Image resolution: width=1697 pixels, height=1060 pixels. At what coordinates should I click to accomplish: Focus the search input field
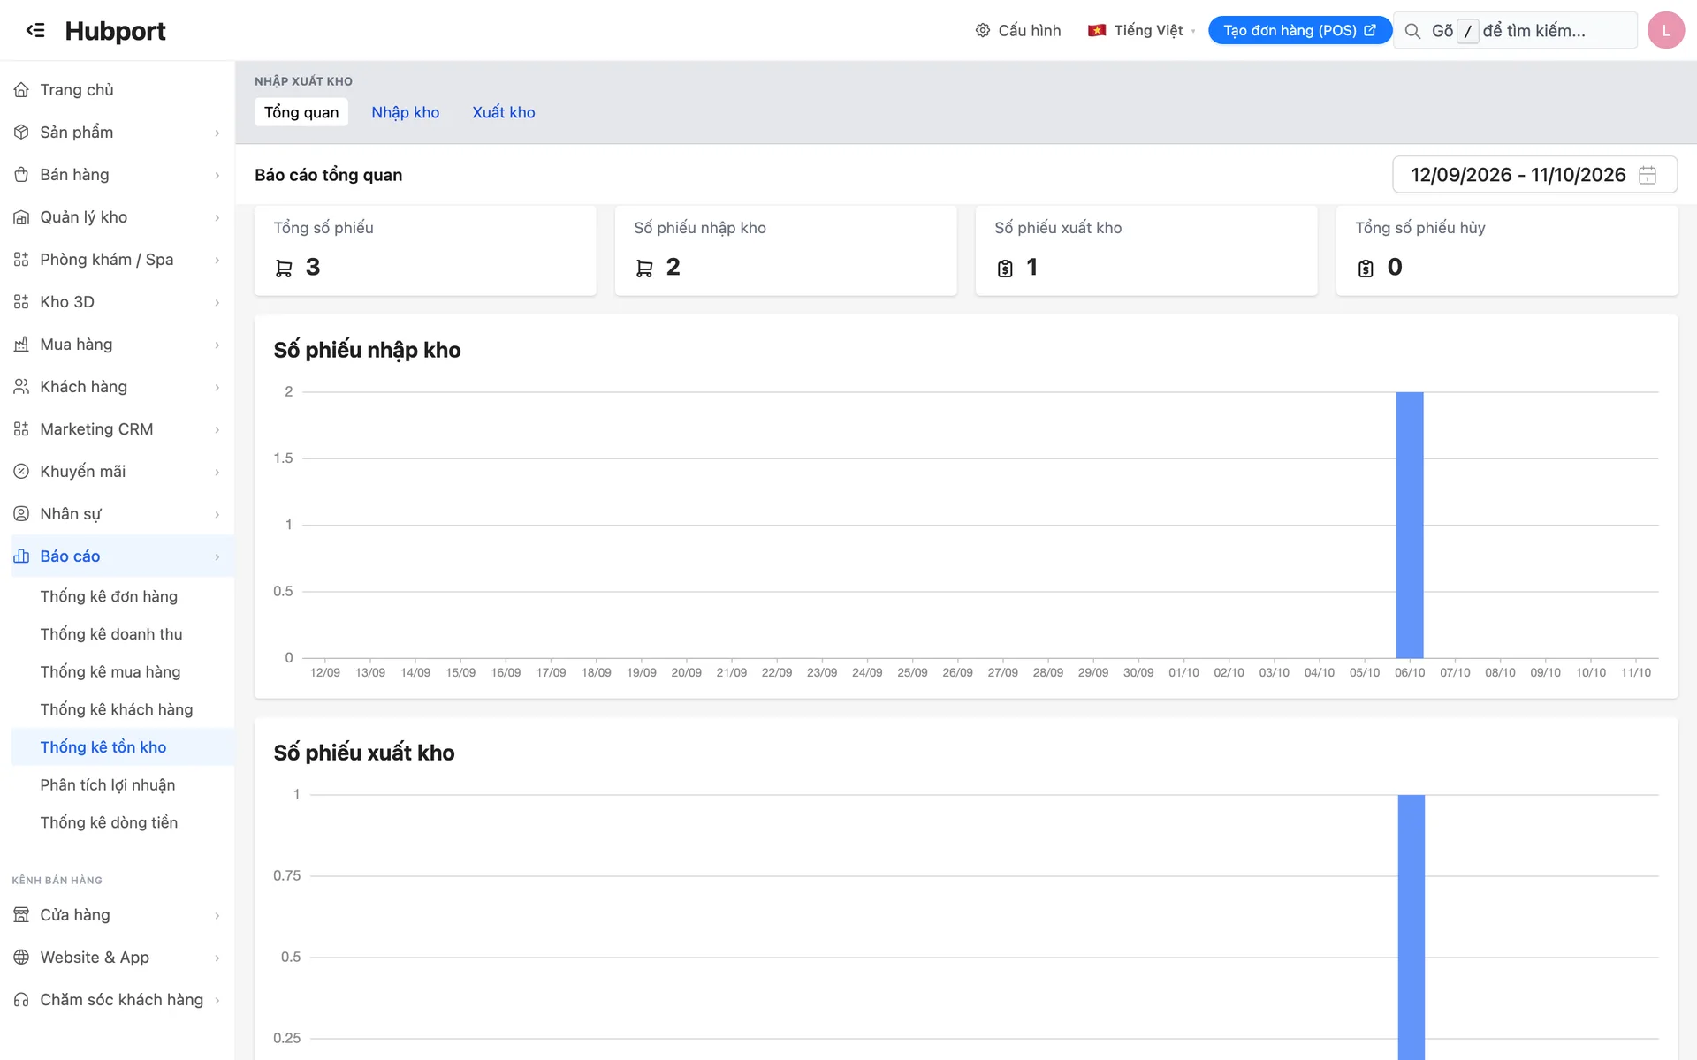[x=1515, y=31]
